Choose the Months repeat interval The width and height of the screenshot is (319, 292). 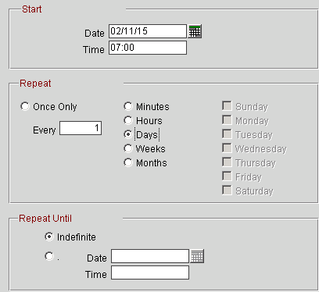pos(128,162)
